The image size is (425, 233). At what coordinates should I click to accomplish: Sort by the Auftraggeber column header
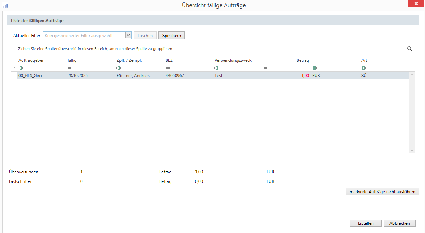41,60
